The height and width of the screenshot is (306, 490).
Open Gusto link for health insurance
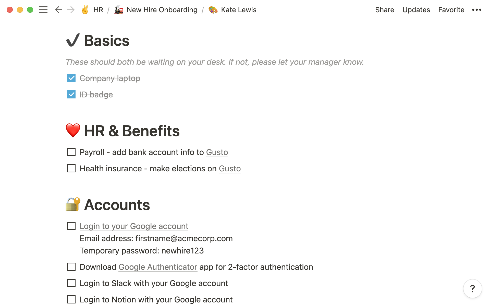(x=230, y=169)
